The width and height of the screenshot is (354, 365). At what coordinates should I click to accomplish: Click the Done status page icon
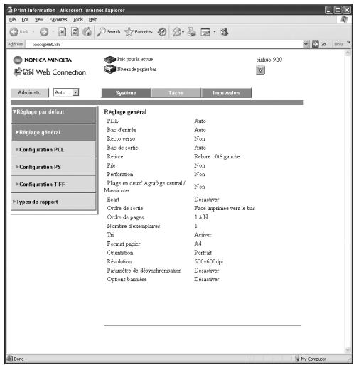(10, 359)
